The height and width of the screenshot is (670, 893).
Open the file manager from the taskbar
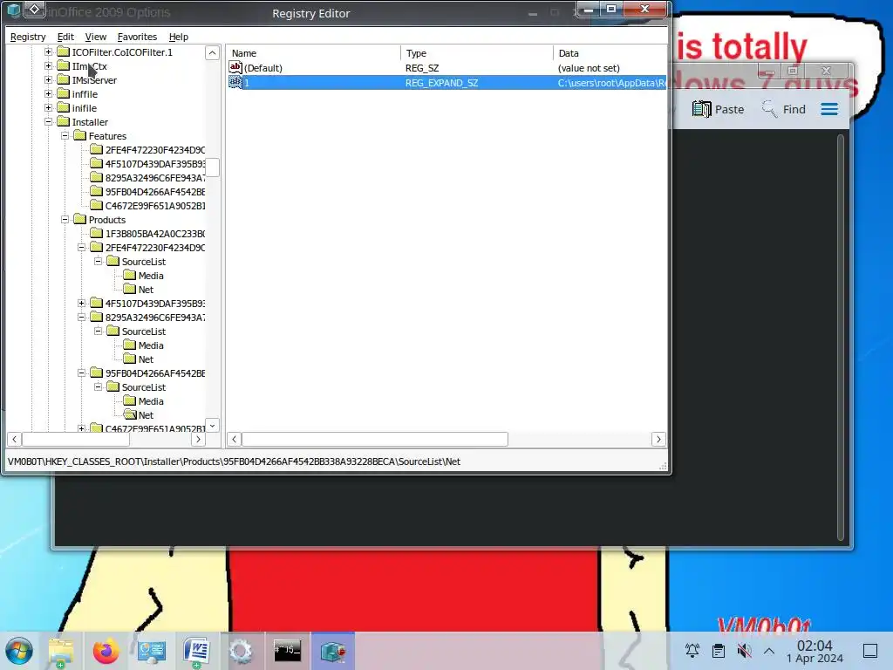tap(61, 651)
